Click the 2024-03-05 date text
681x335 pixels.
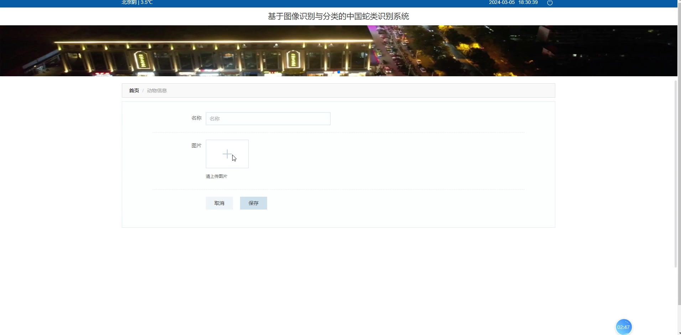coord(502,2)
